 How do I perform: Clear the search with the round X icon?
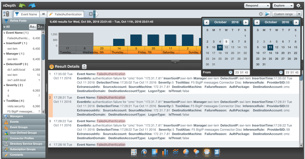[x=261, y=14]
